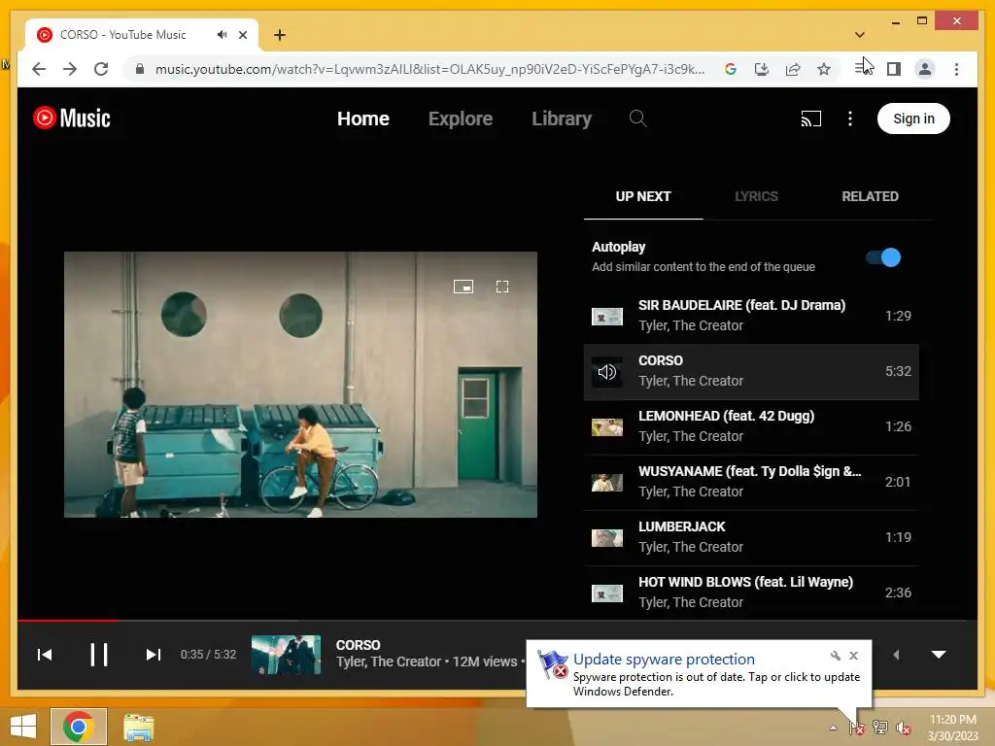Go to Home in navigation
995x746 pixels.
point(363,119)
